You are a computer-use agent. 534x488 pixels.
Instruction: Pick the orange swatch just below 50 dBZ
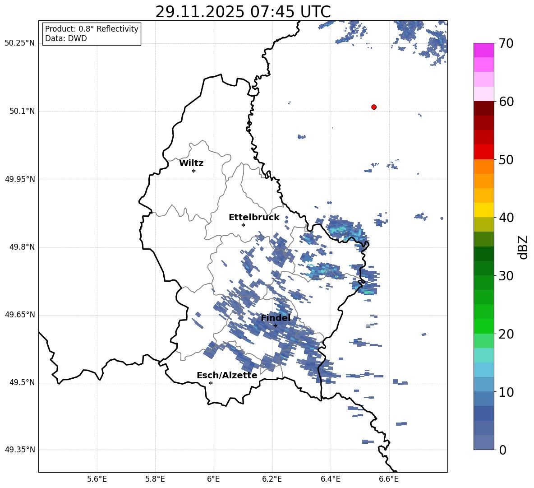pos(483,167)
